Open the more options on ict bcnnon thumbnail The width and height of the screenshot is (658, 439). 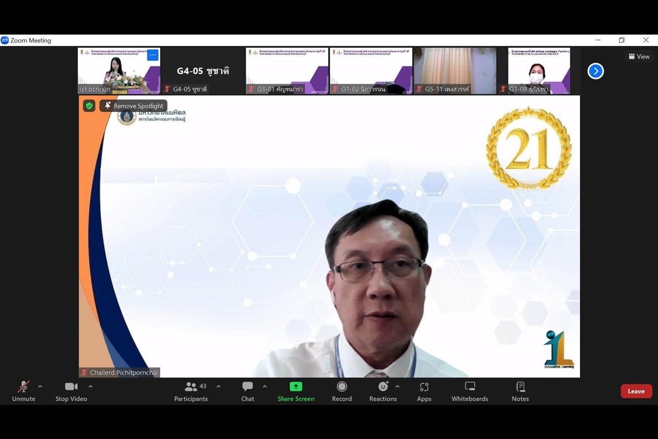(152, 55)
